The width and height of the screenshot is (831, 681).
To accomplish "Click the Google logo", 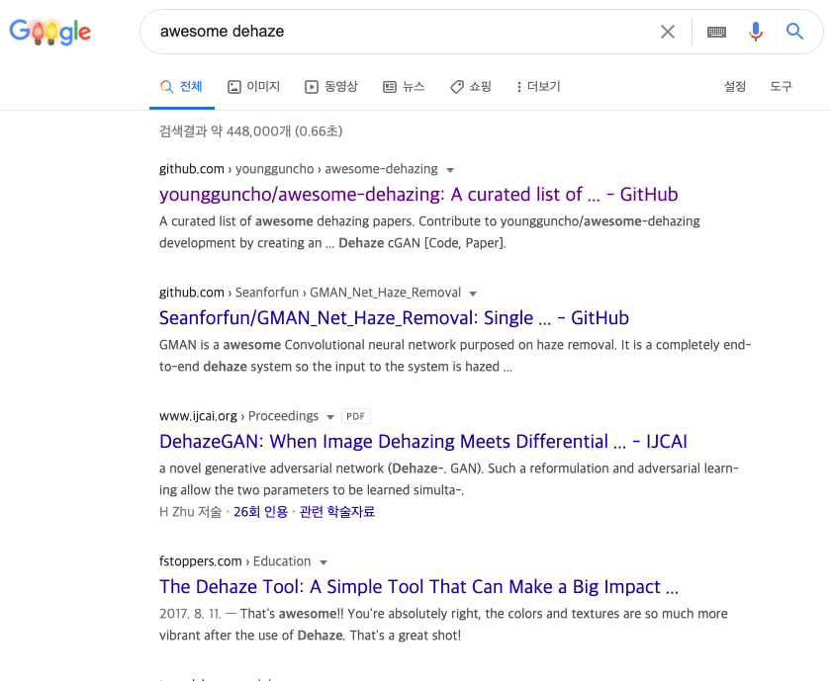I will (x=50, y=32).
